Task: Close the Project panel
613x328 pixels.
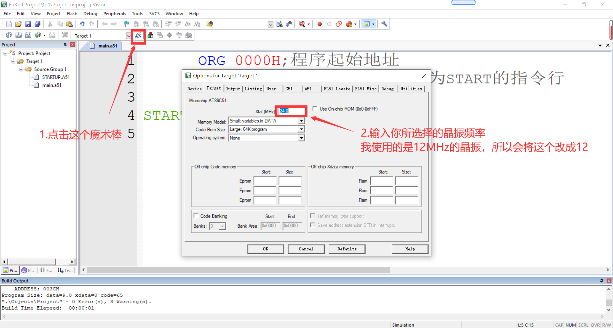Action: coord(72,45)
